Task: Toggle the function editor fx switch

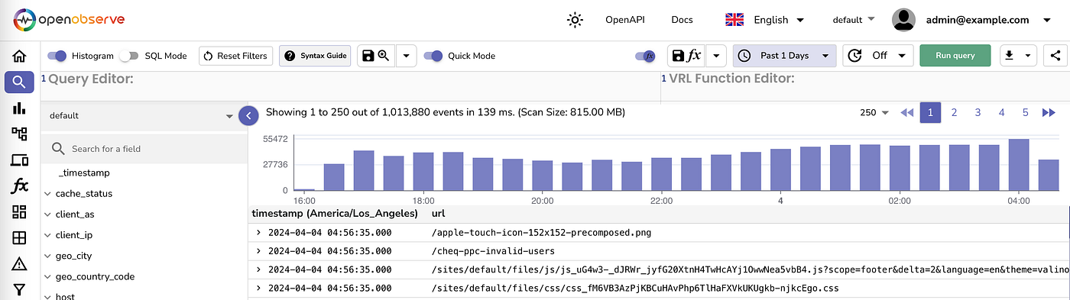Action: (x=646, y=56)
